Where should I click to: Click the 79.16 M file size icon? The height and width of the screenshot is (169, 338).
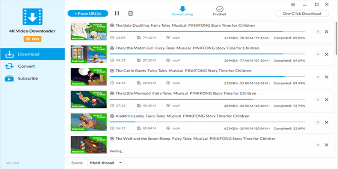point(139,38)
